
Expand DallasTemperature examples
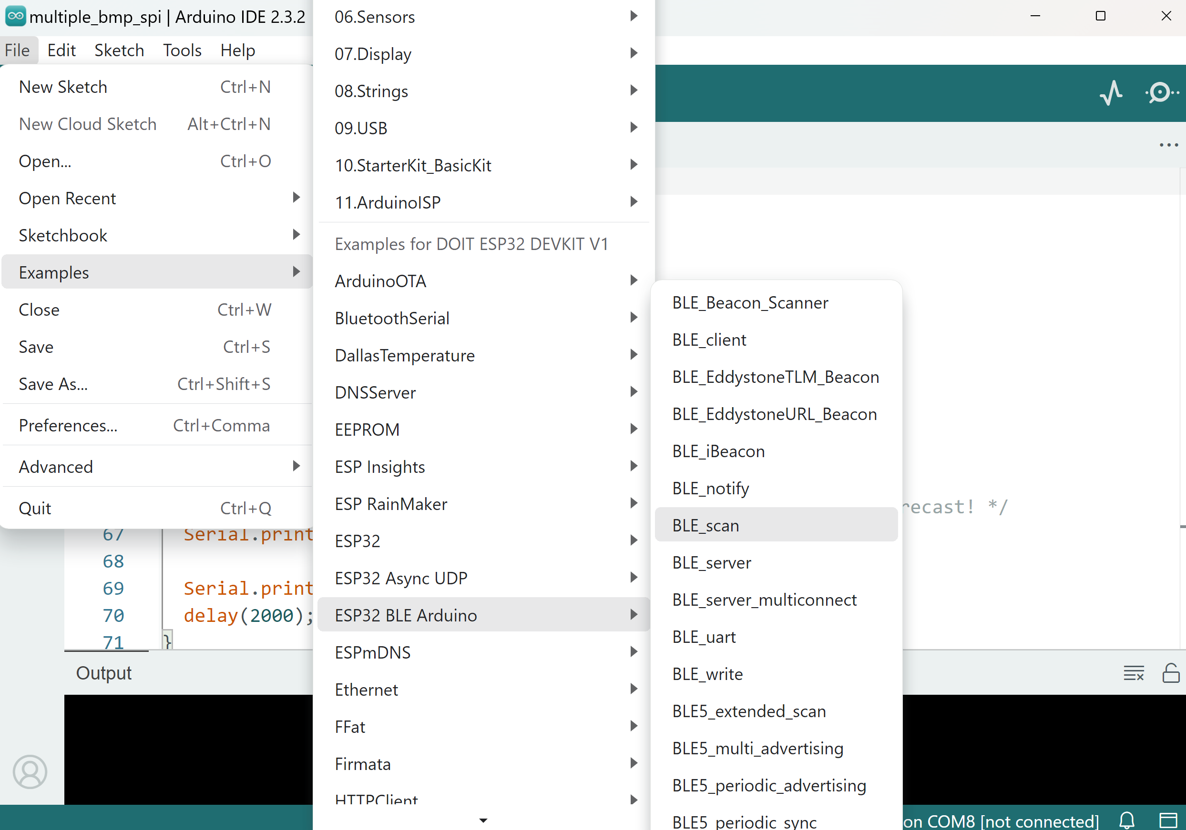483,355
